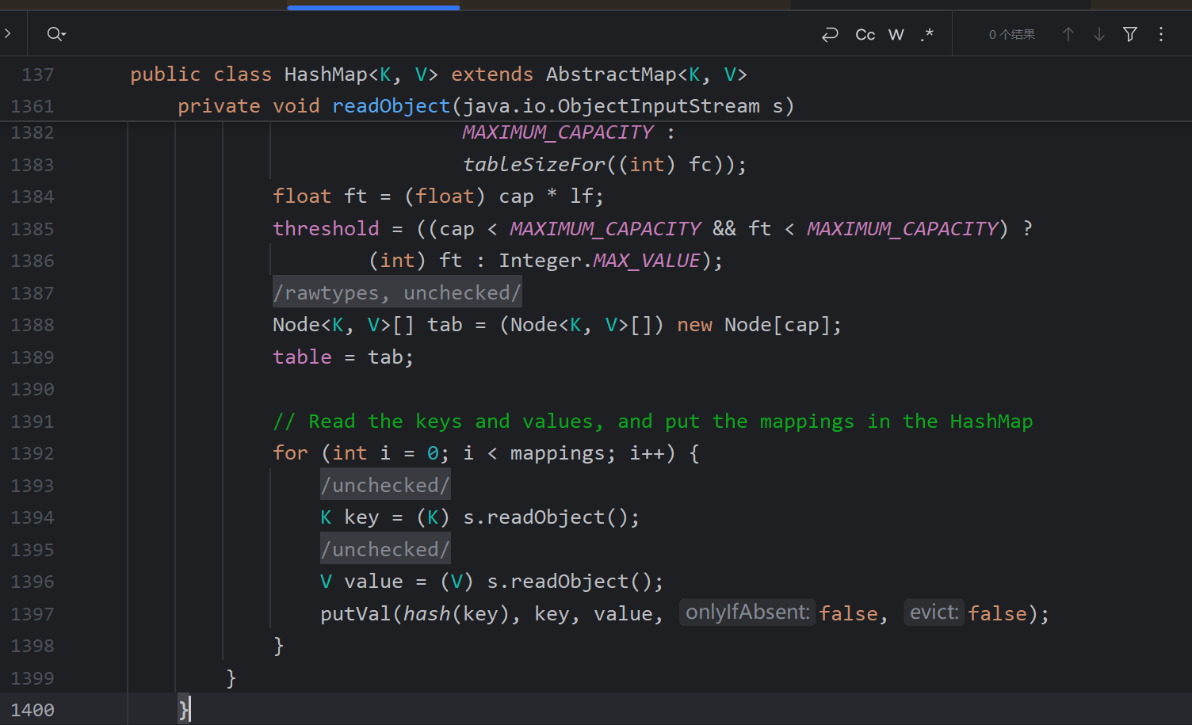Click the for keyword on line 1392

290,453
